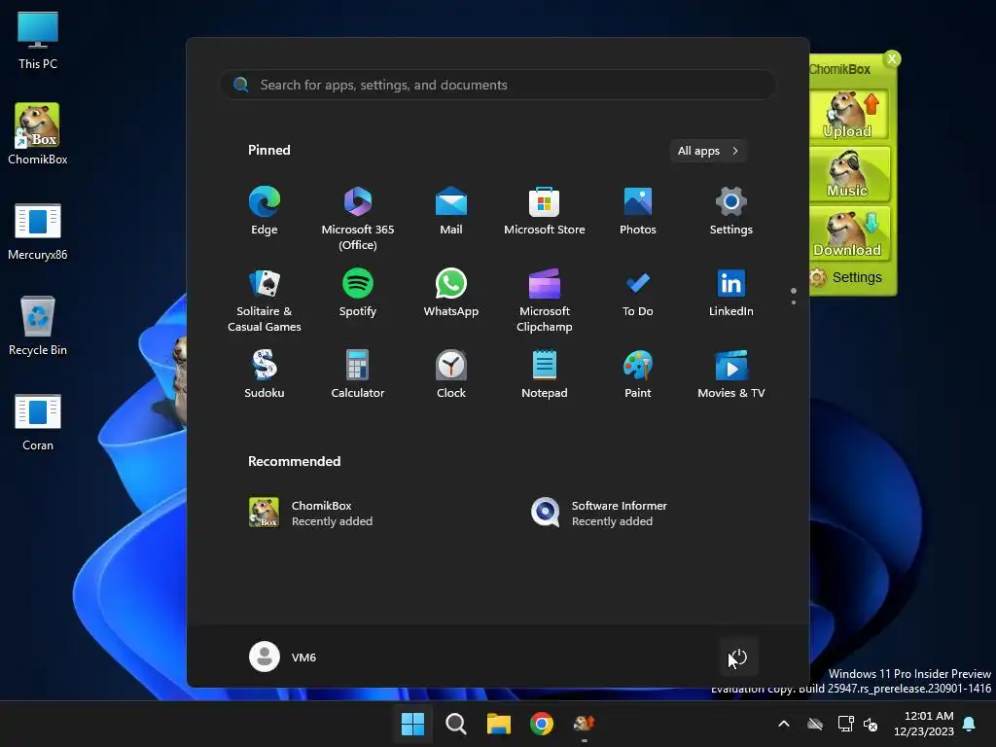Click the Start menu search field
This screenshot has width=996, height=747.
498,85
